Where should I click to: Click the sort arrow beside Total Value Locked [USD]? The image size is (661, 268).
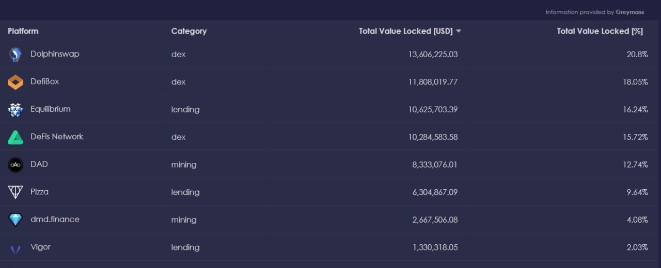pyautogui.click(x=459, y=31)
